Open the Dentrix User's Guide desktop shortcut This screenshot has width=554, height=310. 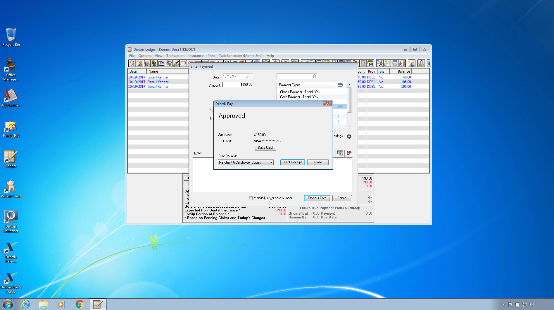(11, 283)
